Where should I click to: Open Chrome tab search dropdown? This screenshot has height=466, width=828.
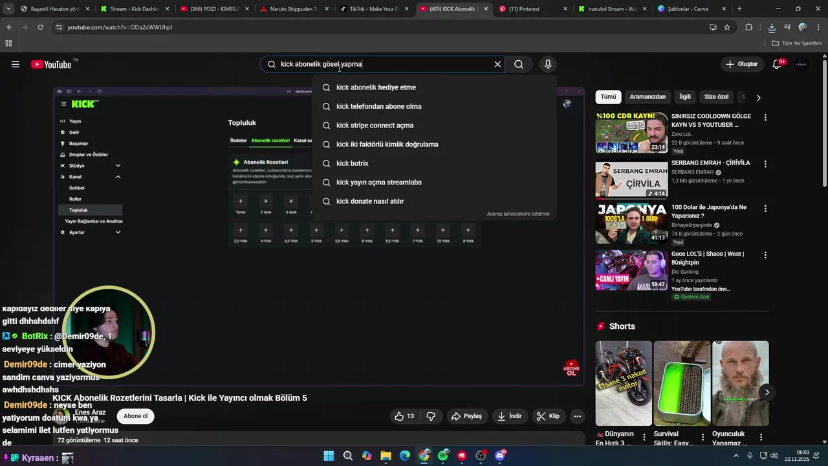(8, 9)
